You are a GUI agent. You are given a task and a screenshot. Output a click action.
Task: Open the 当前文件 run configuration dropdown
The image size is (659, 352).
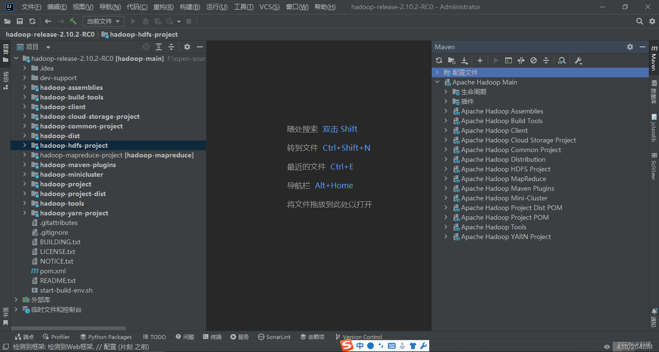click(x=103, y=21)
